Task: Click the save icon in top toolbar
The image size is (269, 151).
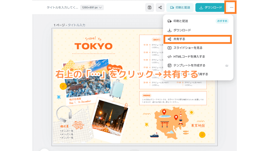Action: coord(150,8)
